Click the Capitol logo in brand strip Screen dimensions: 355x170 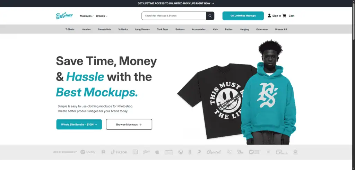[x=214, y=152]
